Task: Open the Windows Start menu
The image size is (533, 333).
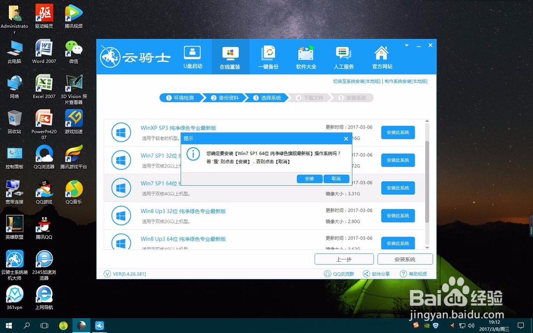Action: coord(9,326)
